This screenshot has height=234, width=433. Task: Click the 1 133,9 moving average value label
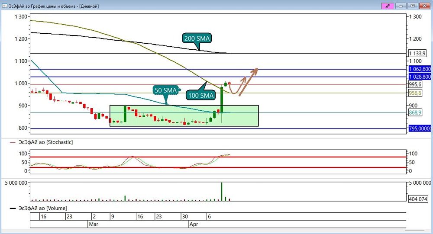417,54
